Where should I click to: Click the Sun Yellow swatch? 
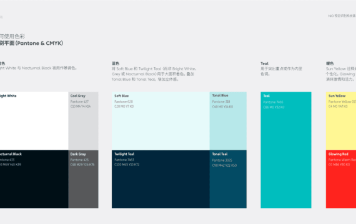tap(341, 121)
